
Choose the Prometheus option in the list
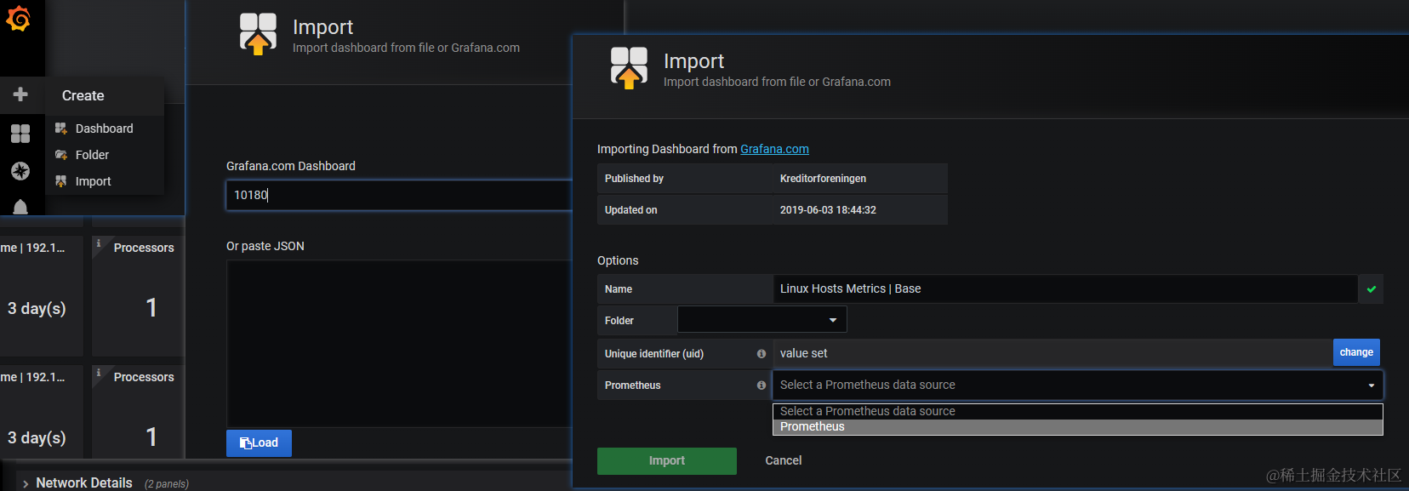coord(1078,426)
